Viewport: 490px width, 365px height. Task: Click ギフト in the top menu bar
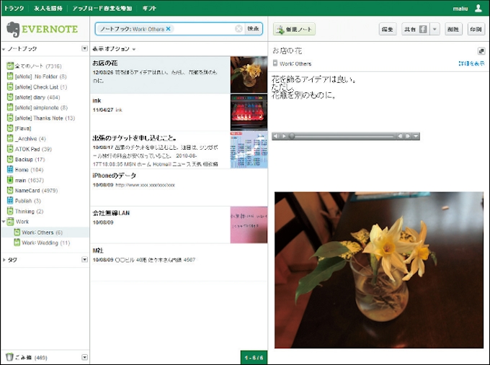pyautogui.click(x=149, y=8)
